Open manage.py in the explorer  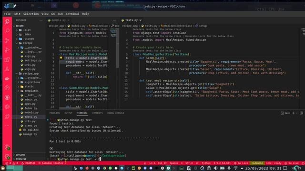pos(29,134)
